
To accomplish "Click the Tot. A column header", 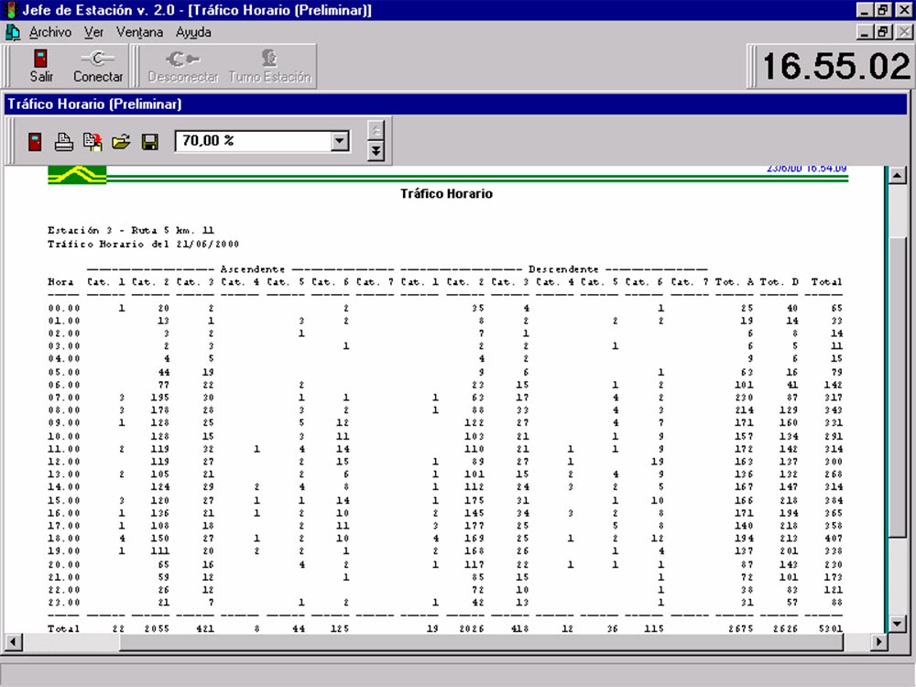I will (x=735, y=282).
